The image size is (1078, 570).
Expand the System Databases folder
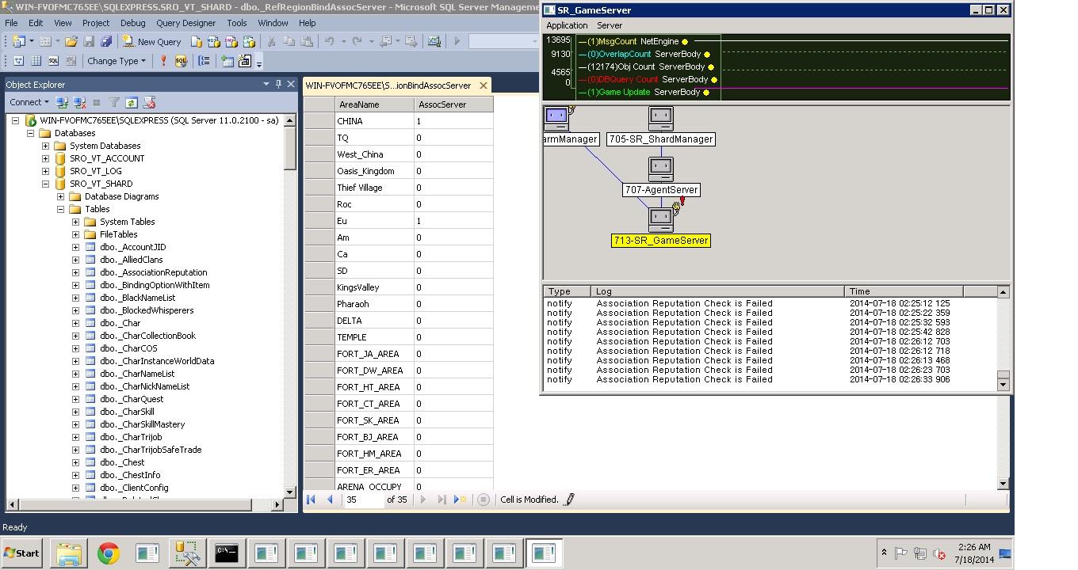[x=45, y=146]
